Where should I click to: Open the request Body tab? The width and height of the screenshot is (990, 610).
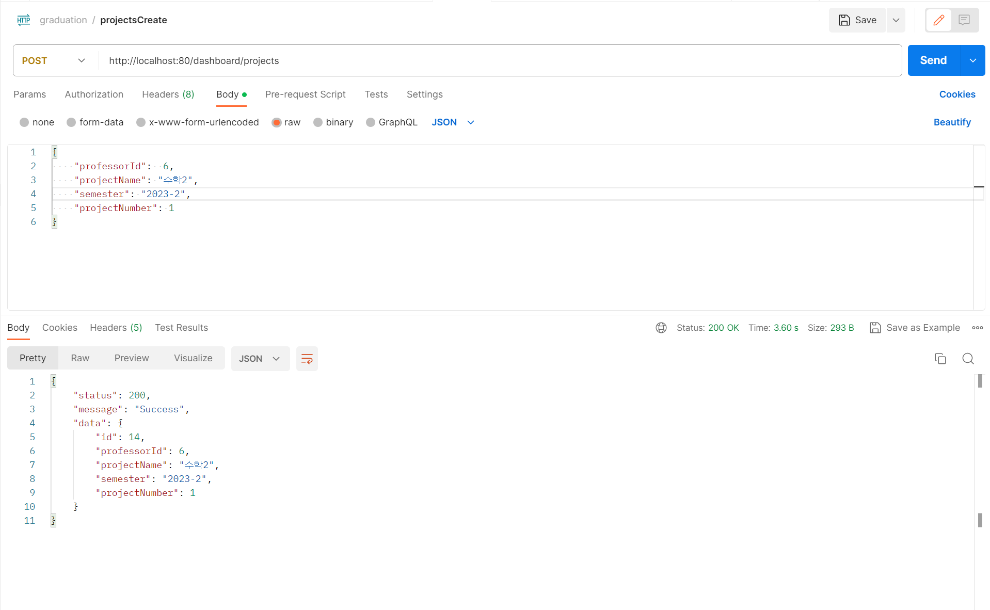coord(231,94)
